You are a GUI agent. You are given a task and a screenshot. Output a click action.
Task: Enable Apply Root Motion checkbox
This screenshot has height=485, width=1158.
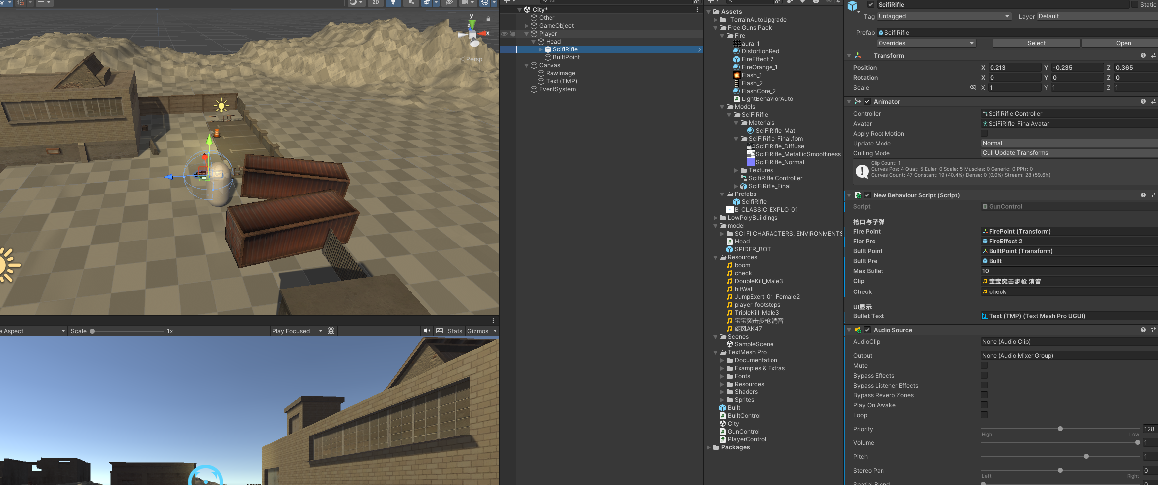click(984, 134)
